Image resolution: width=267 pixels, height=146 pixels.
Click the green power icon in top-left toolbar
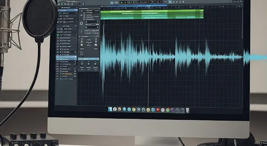(x=62, y=4)
